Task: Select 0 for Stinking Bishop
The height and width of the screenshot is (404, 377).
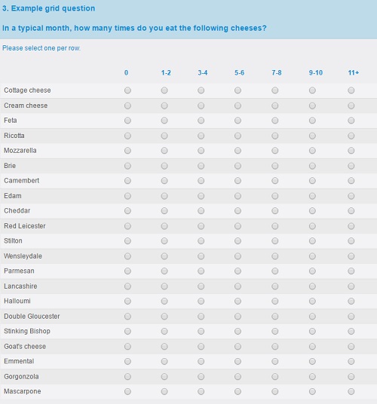Action: click(x=127, y=332)
